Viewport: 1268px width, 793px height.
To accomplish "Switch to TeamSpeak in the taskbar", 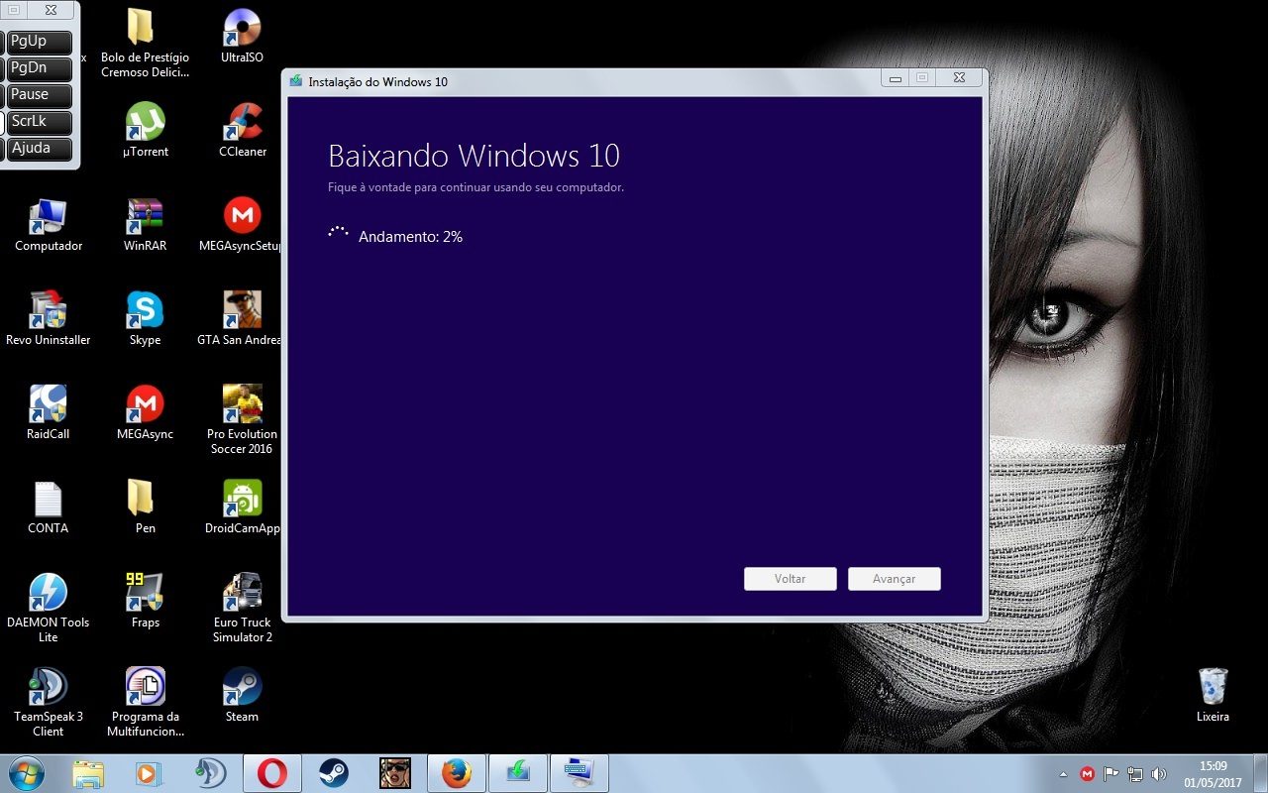I will (x=209, y=773).
